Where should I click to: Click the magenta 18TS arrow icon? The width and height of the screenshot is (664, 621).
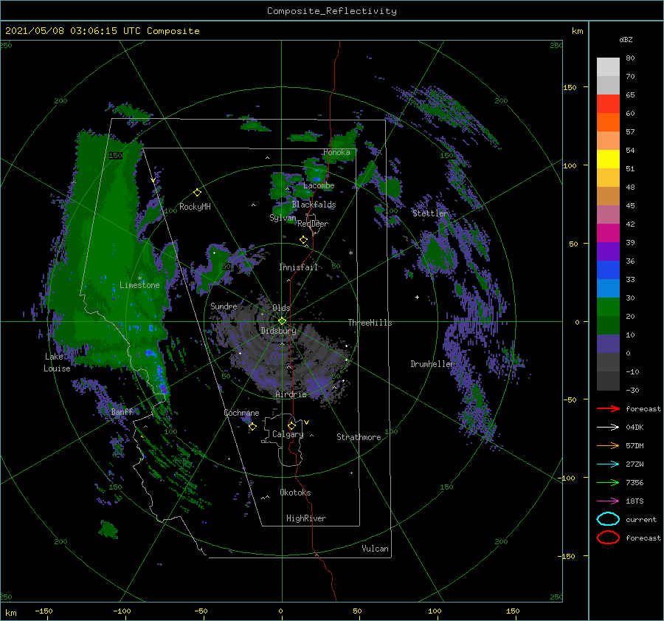click(x=608, y=501)
